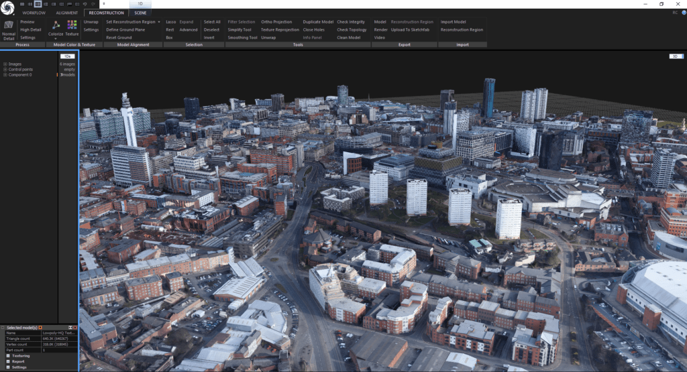This screenshot has height=372, width=687.
Task: Close the Selected model(s) panel
Action: 75,327
